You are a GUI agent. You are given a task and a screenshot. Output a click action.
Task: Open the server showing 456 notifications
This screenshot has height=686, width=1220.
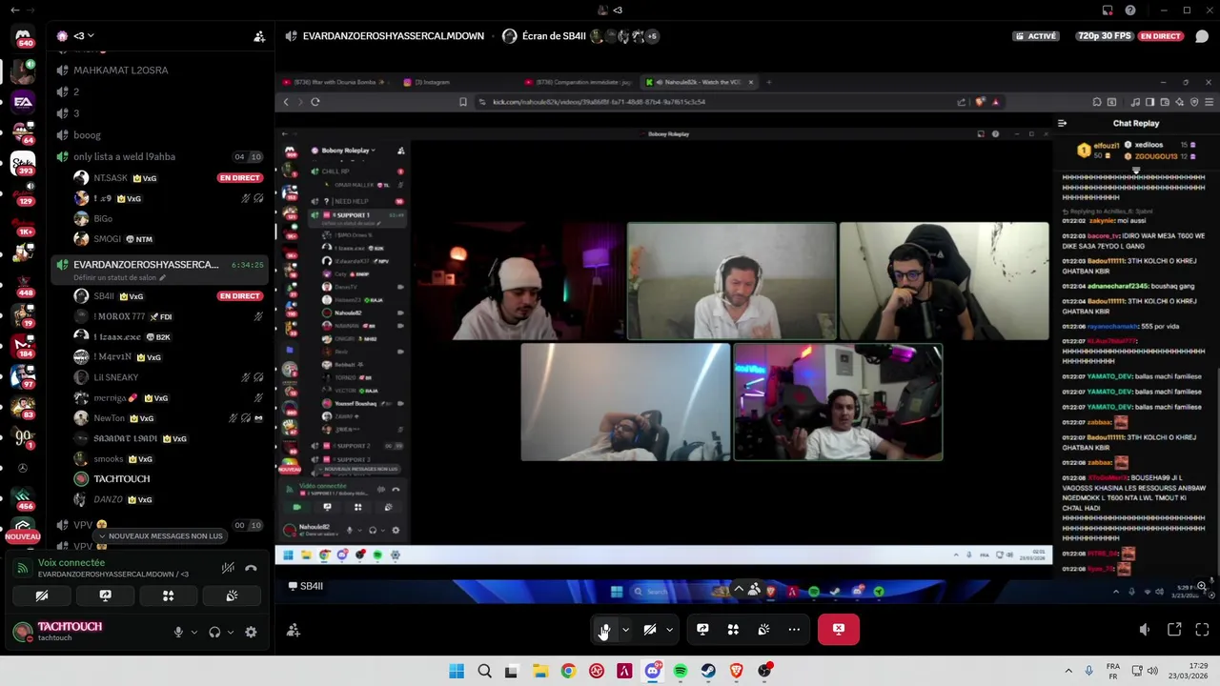click(23, 498)
